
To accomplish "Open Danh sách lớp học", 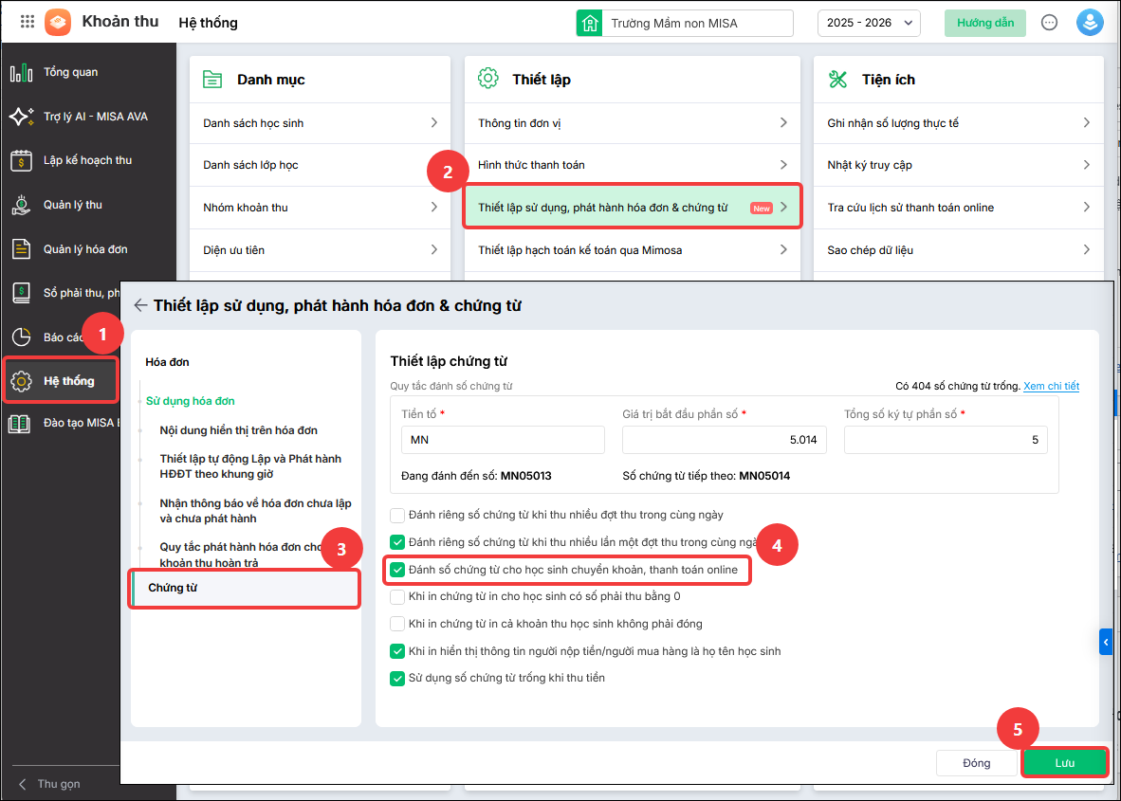I will coord(320,165).
